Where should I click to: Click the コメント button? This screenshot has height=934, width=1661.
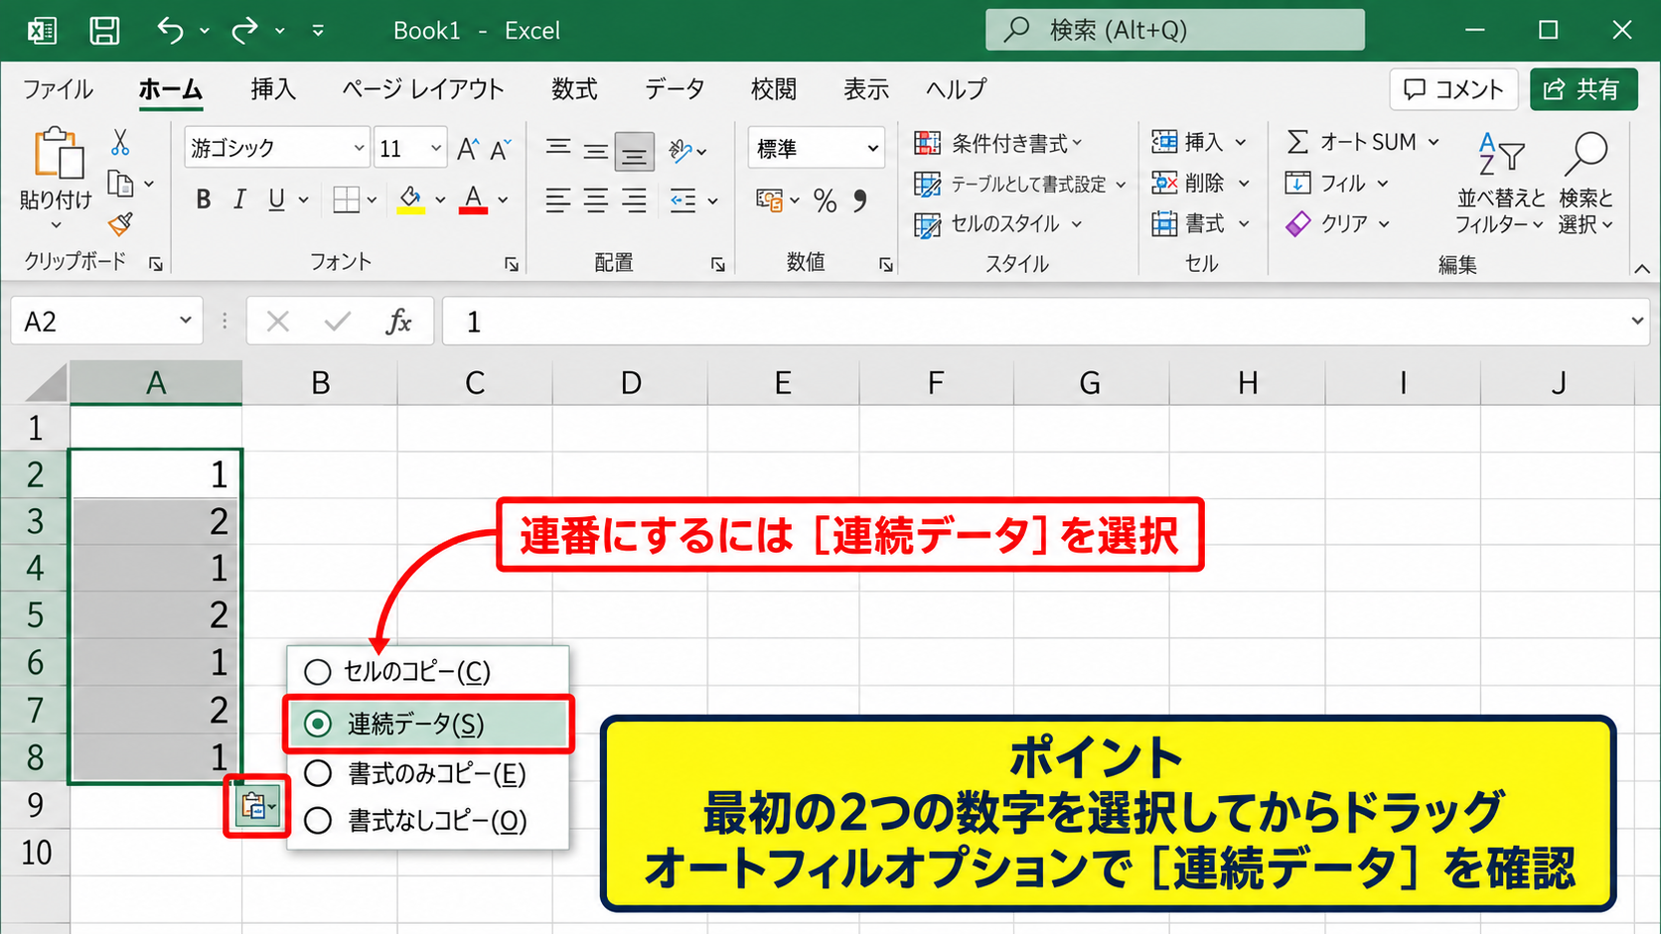point(1453,89)
